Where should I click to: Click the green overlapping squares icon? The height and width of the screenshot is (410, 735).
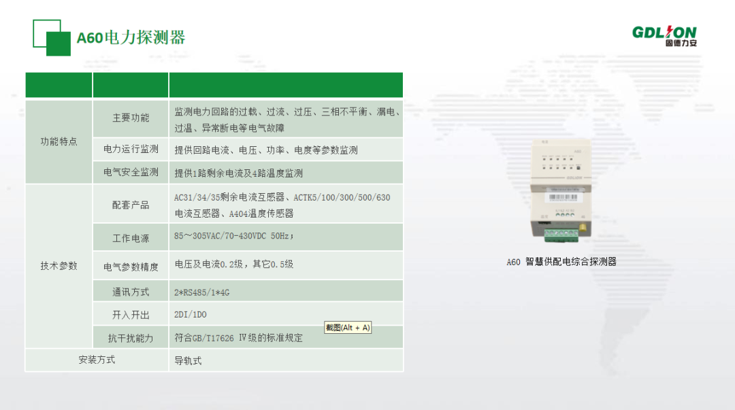coord(52,37)
